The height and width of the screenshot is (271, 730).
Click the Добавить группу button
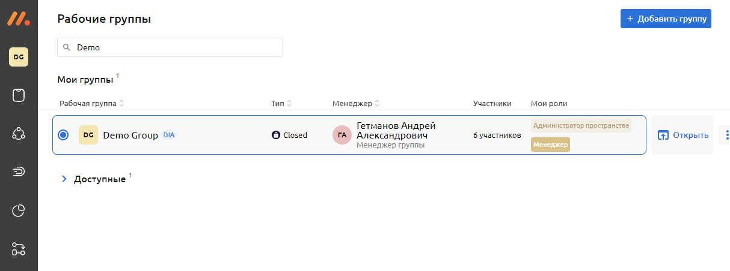coord(666,19)
